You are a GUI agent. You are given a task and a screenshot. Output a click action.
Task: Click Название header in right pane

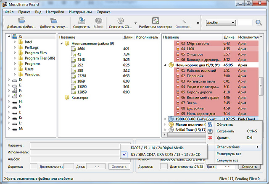pos(192,37)
